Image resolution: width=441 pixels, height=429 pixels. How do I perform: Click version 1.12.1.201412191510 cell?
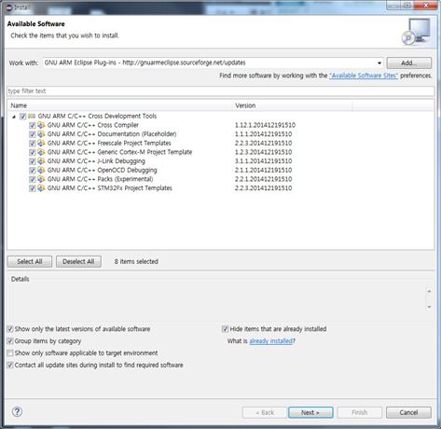[x=265, y=125]
